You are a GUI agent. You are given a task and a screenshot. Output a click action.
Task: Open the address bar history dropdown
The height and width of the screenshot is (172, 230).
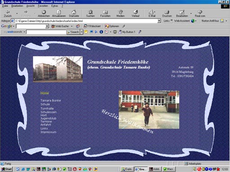(x=159, y=21)
